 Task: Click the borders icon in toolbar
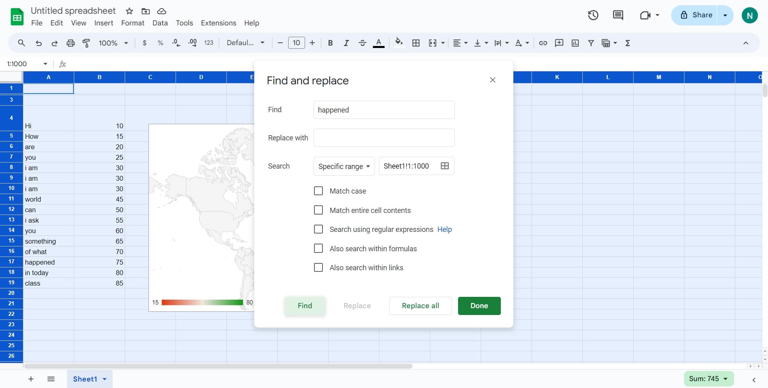pyautogui.click(x=416, y=43)
